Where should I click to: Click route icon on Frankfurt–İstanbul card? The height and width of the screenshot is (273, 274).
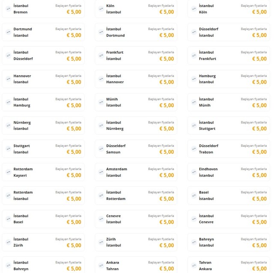coord(101,55)
